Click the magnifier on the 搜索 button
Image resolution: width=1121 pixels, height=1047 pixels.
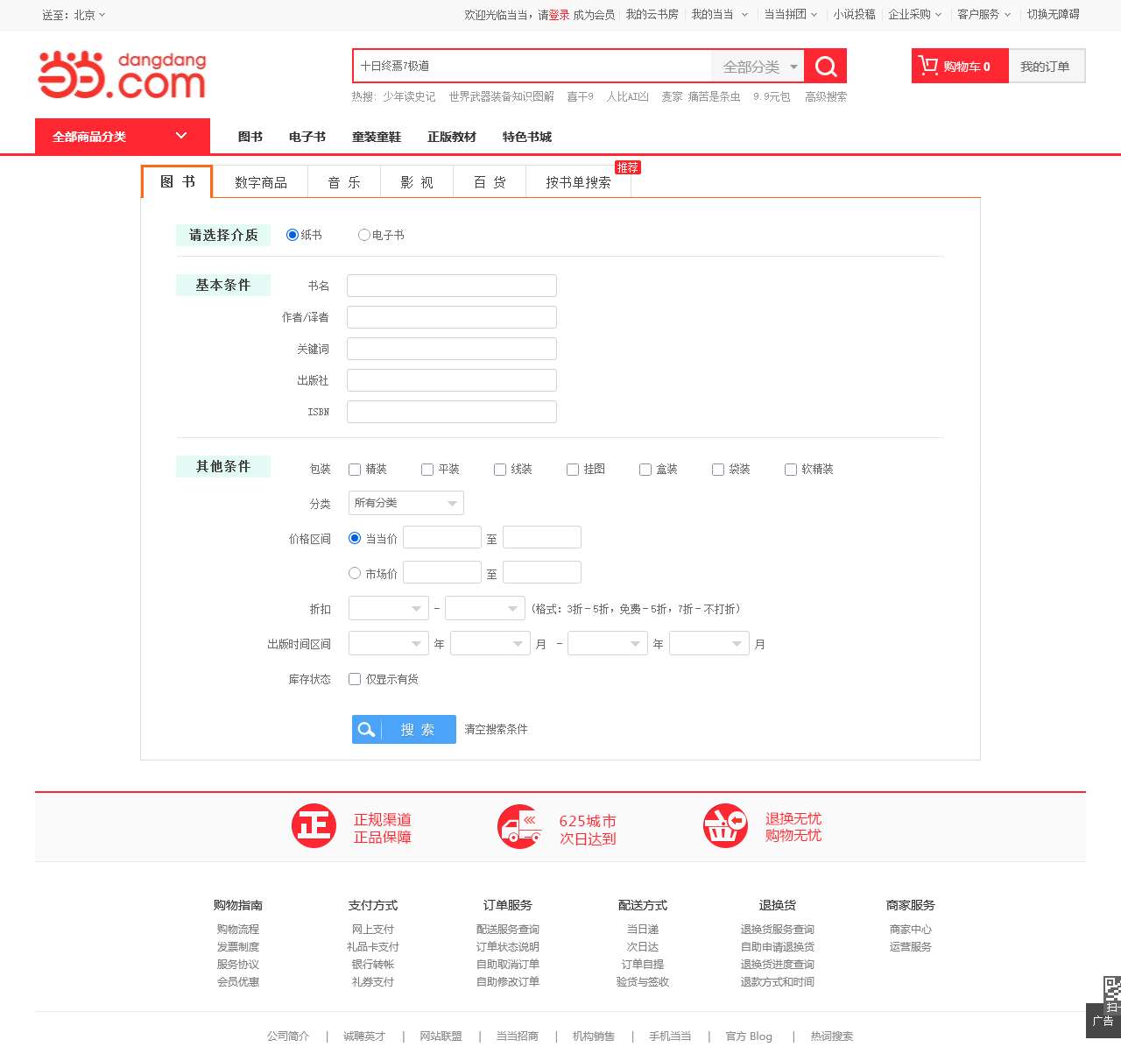tap(366, 729)
